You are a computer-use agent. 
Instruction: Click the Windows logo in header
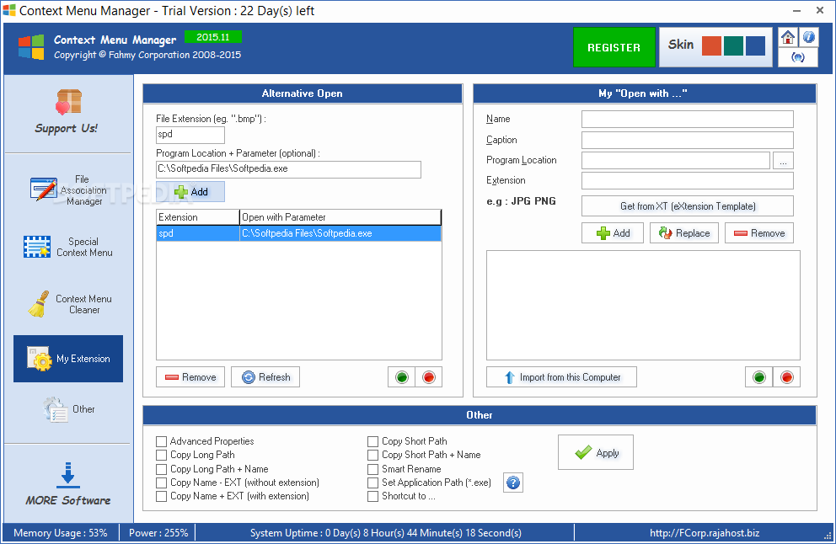tap(31, 47)
